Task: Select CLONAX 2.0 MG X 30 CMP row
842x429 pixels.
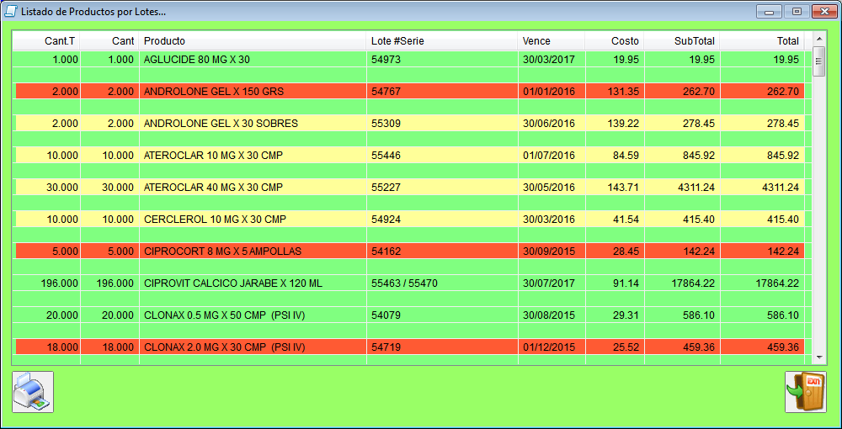Action: [x=408, y=347]
